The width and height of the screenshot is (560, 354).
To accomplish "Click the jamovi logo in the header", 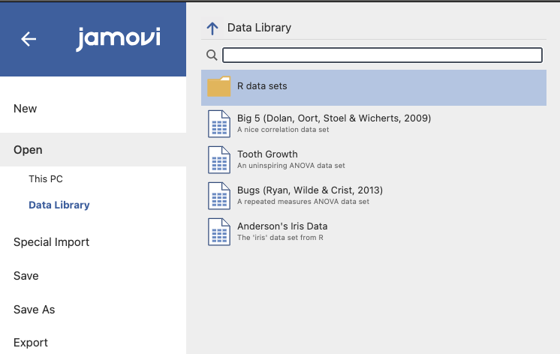I will 118,39.
